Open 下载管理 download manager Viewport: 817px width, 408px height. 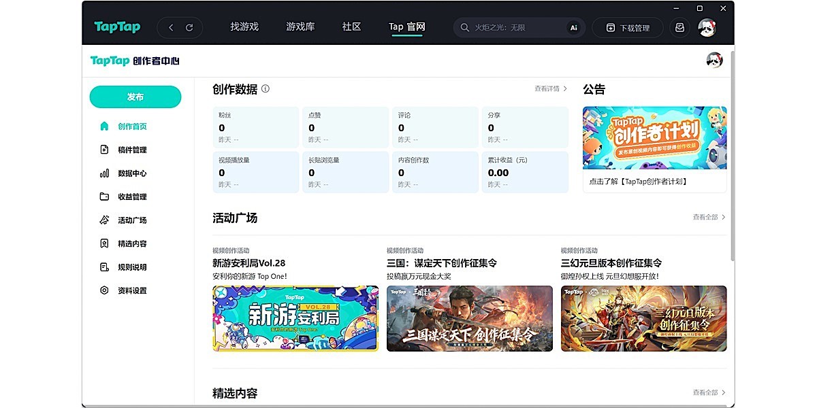(628, 27)
